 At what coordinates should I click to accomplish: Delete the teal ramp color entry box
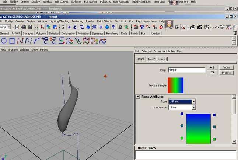pos(214,127)
